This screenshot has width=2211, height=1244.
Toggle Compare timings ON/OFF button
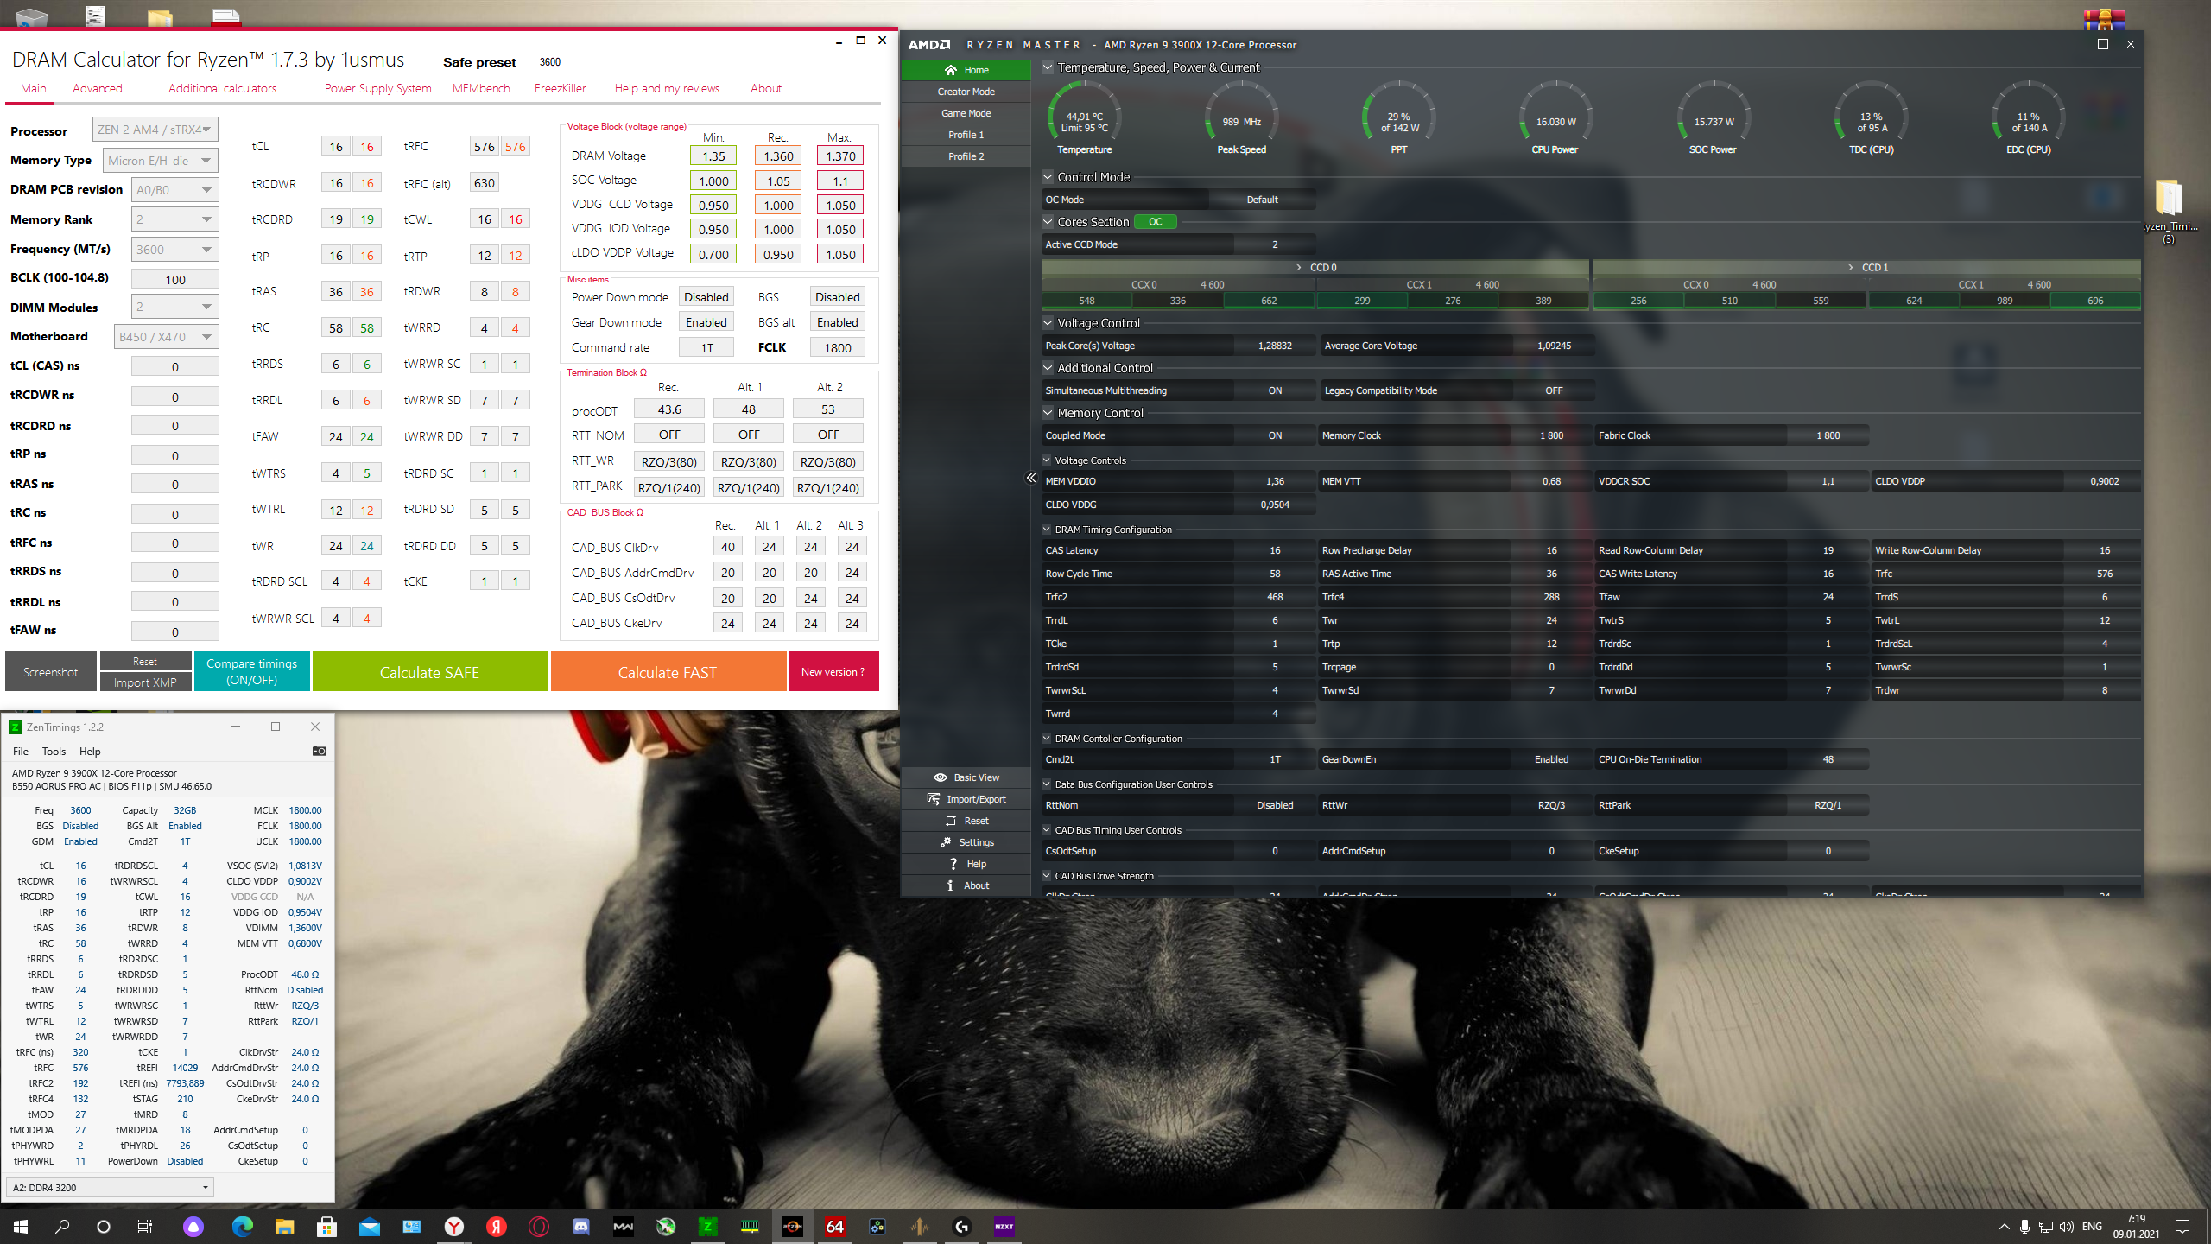[x=251, y=671]
